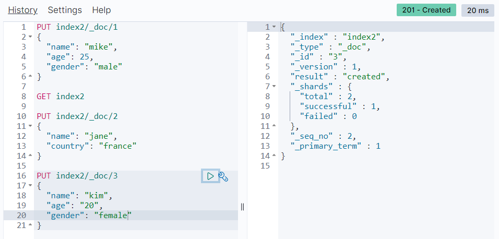Screen dimensions: 499x239
Task: Click the GET index2 request line
Action: [61, 97]
